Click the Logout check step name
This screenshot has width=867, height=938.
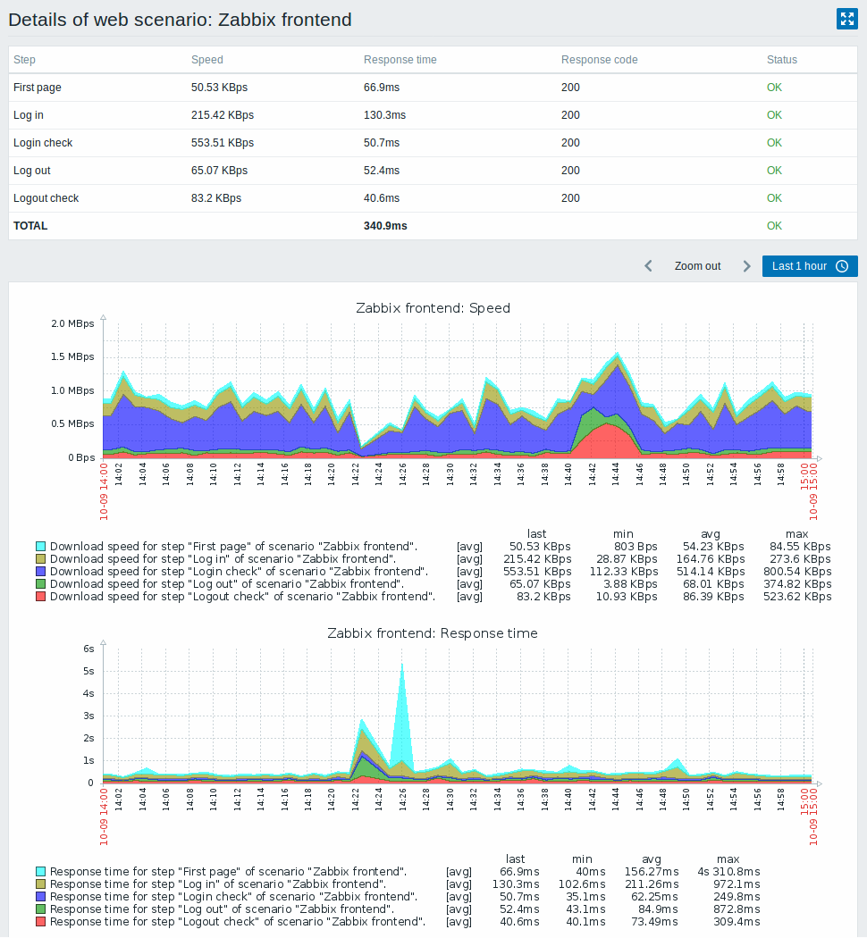click(x=46, y=198)
